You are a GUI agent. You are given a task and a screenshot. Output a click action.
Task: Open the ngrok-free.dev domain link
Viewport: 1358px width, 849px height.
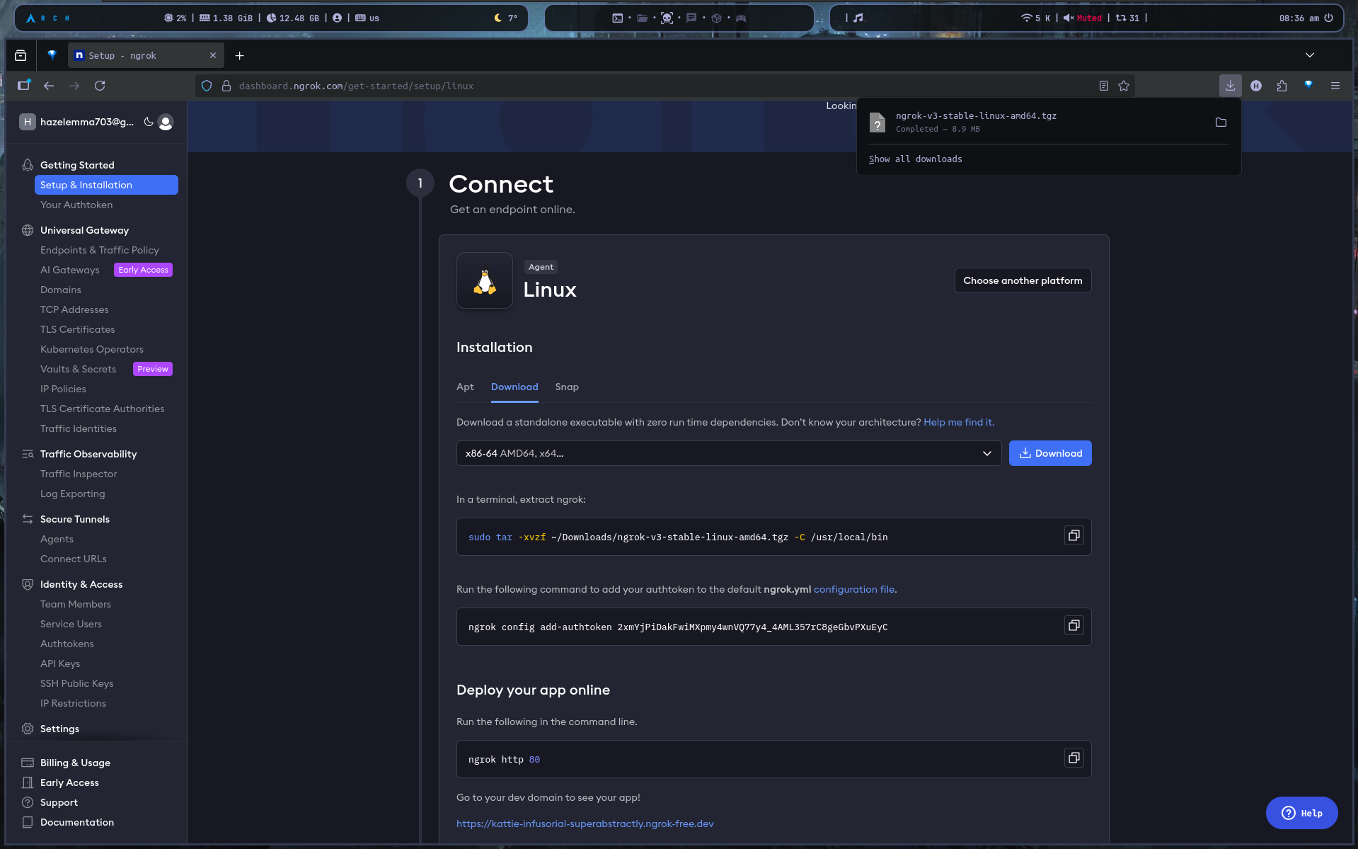click(585, 824)
